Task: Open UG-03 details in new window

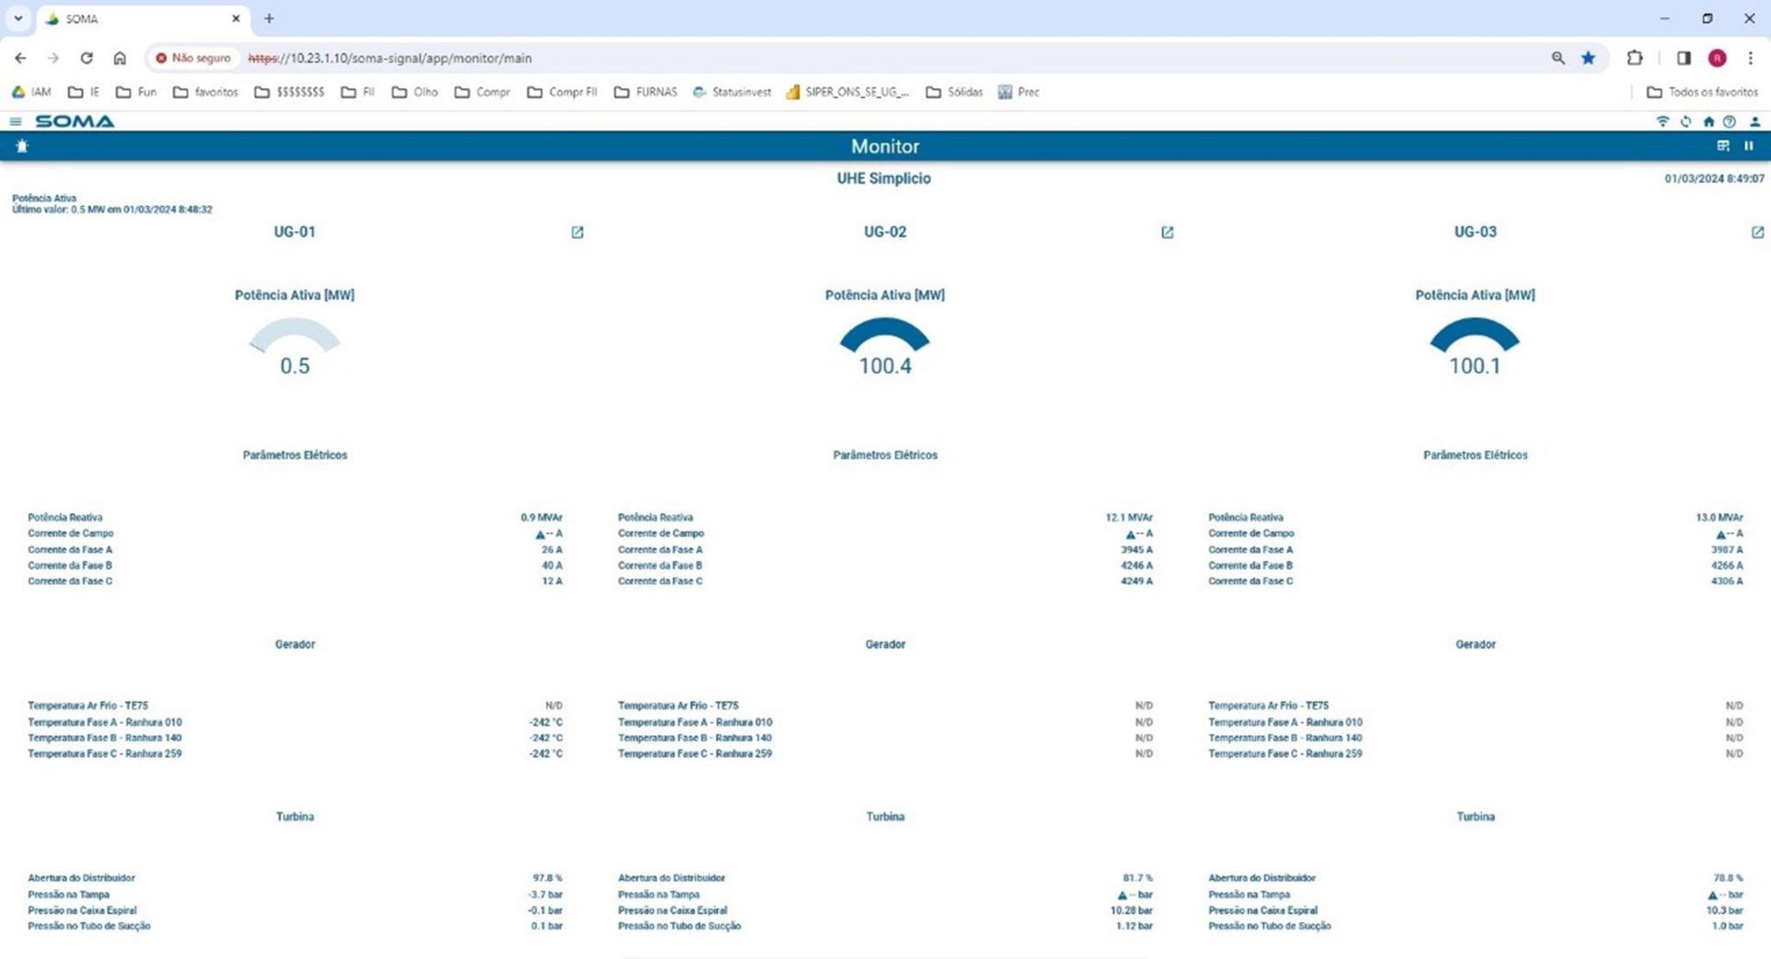Action: (x=1757, y=232)
